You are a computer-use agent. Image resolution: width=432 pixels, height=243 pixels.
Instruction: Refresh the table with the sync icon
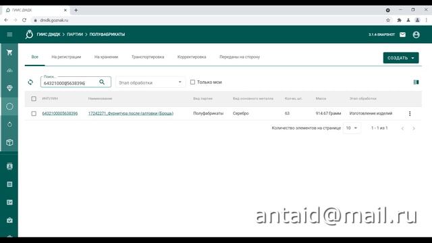coord(30,82)
